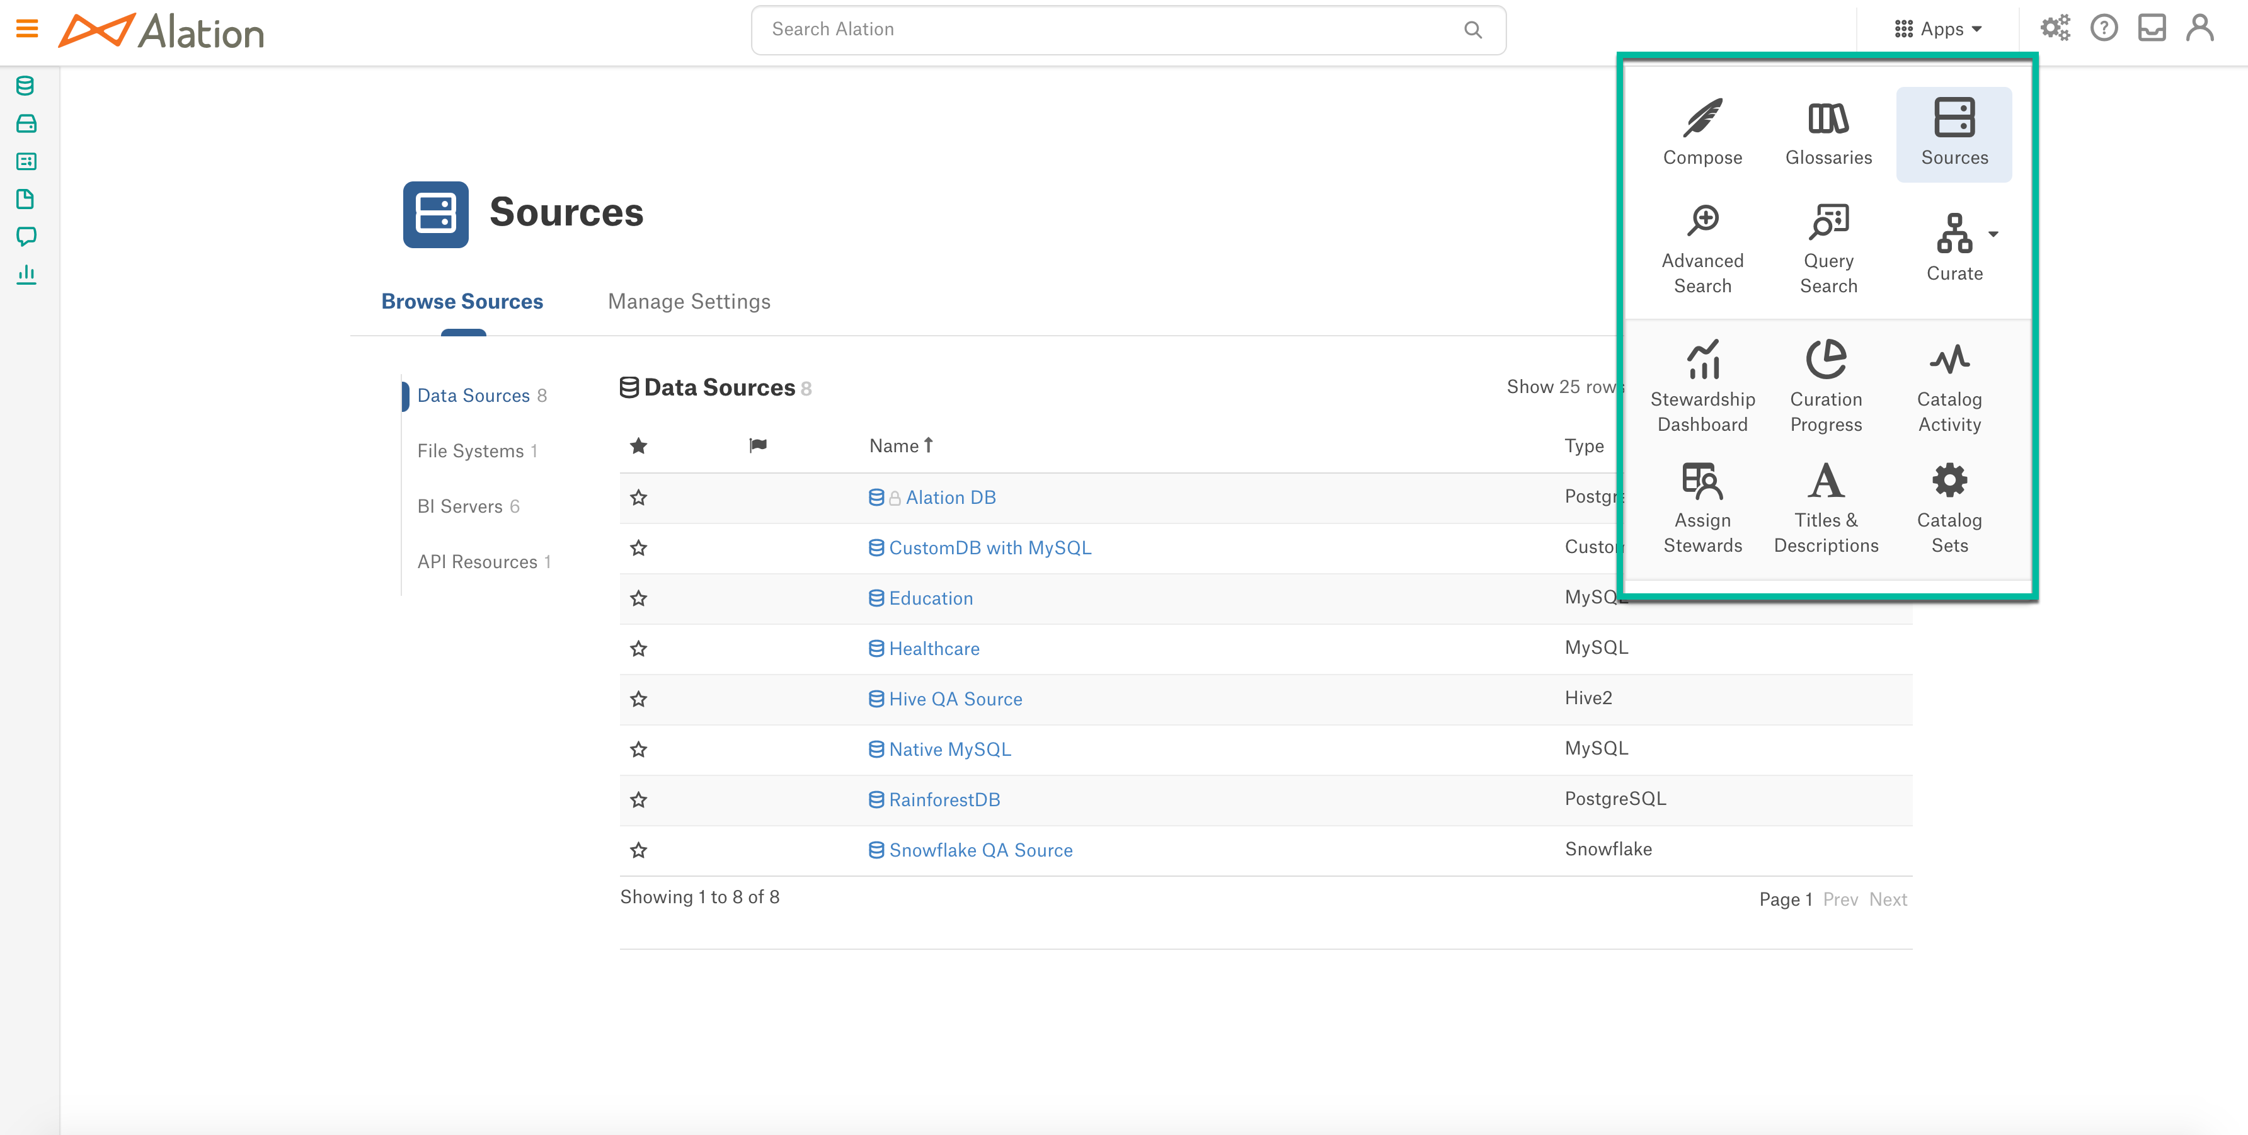The width and height of the screenshot is (2248, 1135).
Task: Open the Glossaries app
Action: (1828, 133)
